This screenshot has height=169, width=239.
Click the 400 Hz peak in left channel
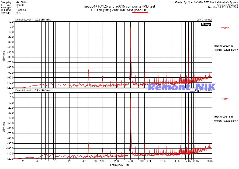131,28
